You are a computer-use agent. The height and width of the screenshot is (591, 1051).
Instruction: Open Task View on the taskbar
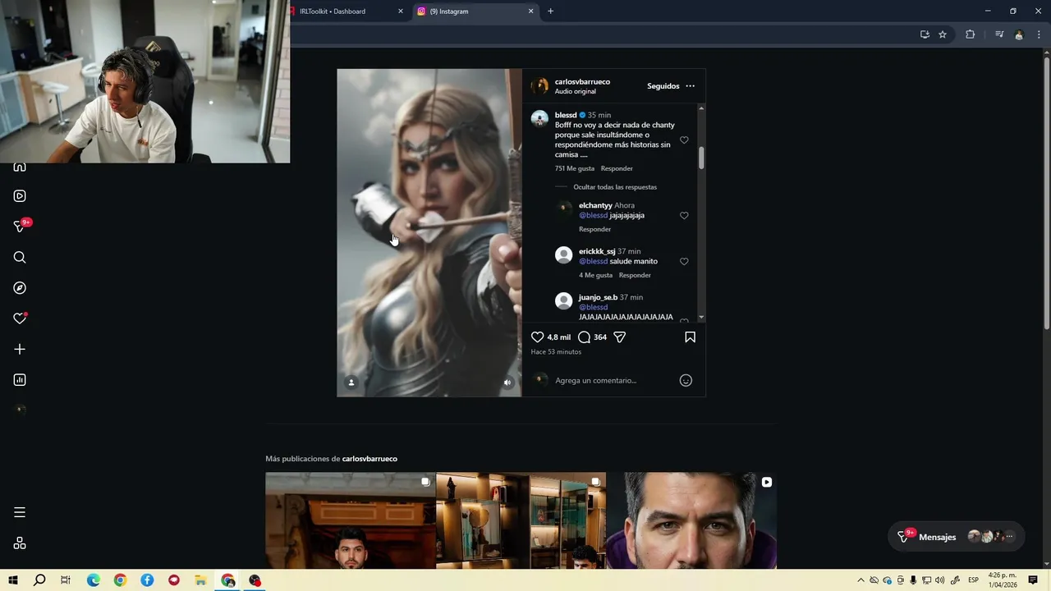(x=66, y=580)
